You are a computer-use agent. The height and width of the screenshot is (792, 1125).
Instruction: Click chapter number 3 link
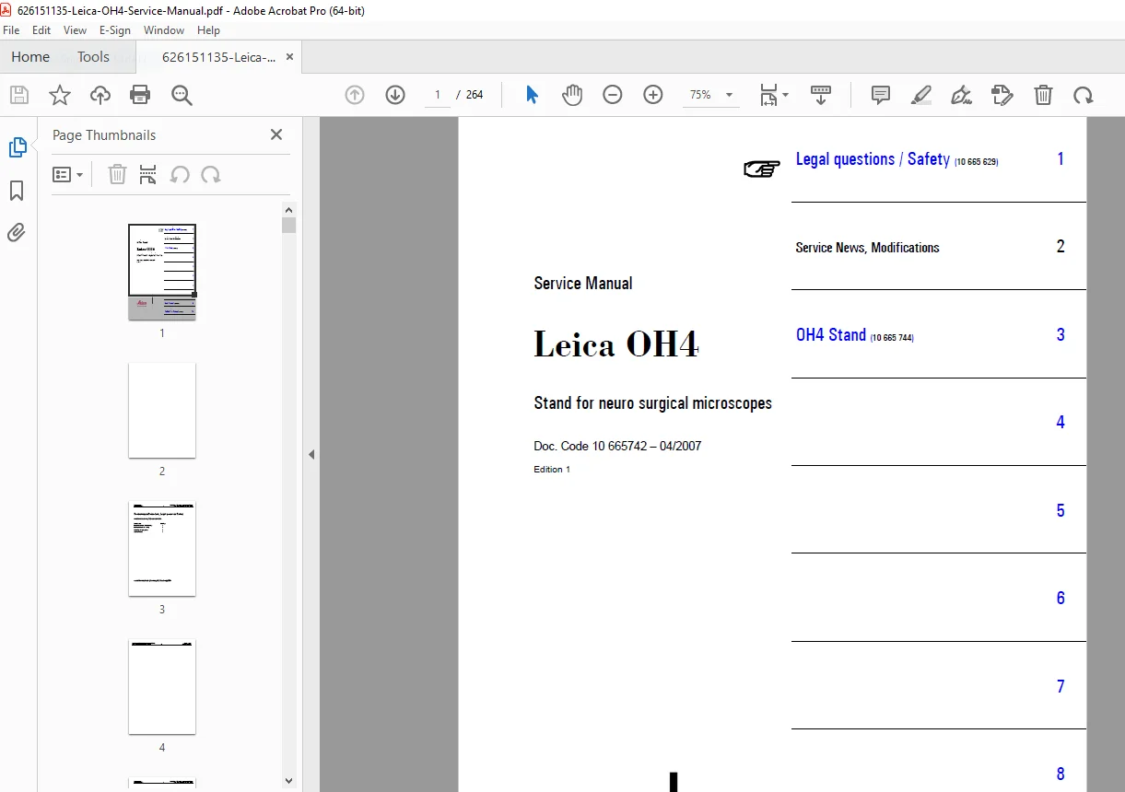click(1061, 335)
